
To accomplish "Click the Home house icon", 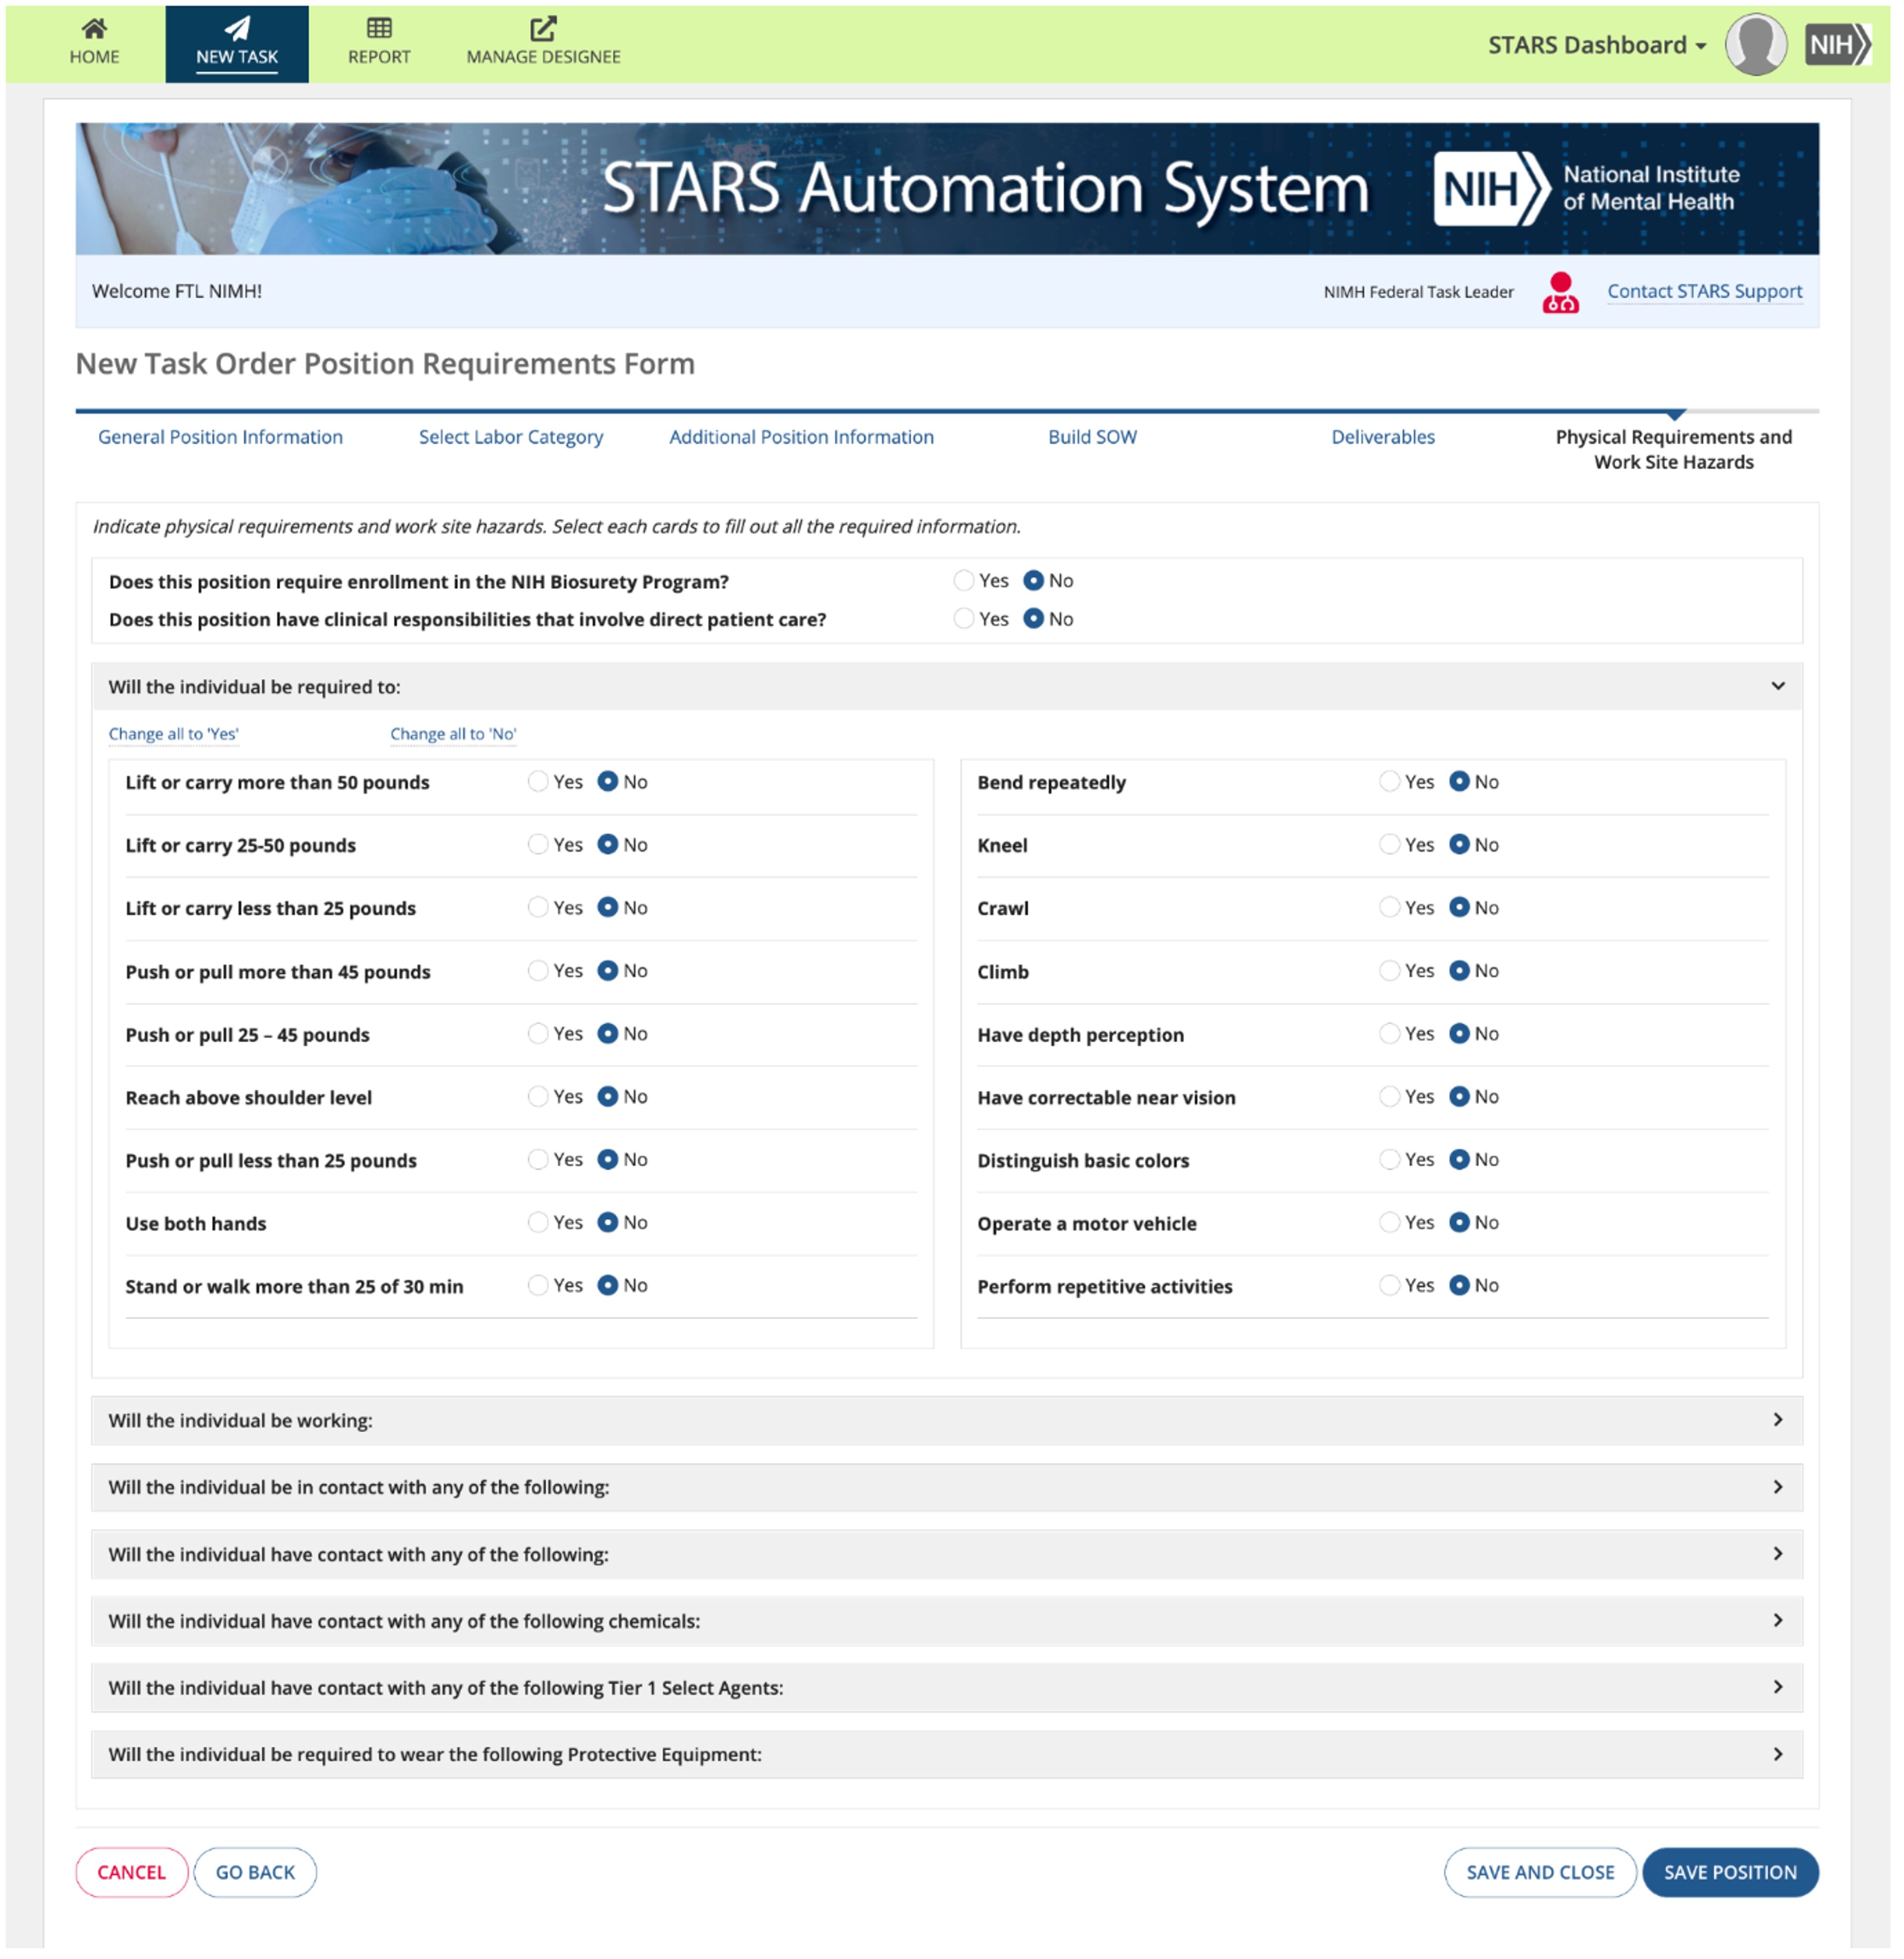I will [x=94, y=27].
